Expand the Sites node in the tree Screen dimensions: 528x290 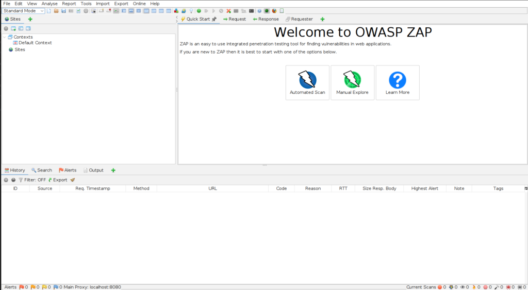pos(11,49)
